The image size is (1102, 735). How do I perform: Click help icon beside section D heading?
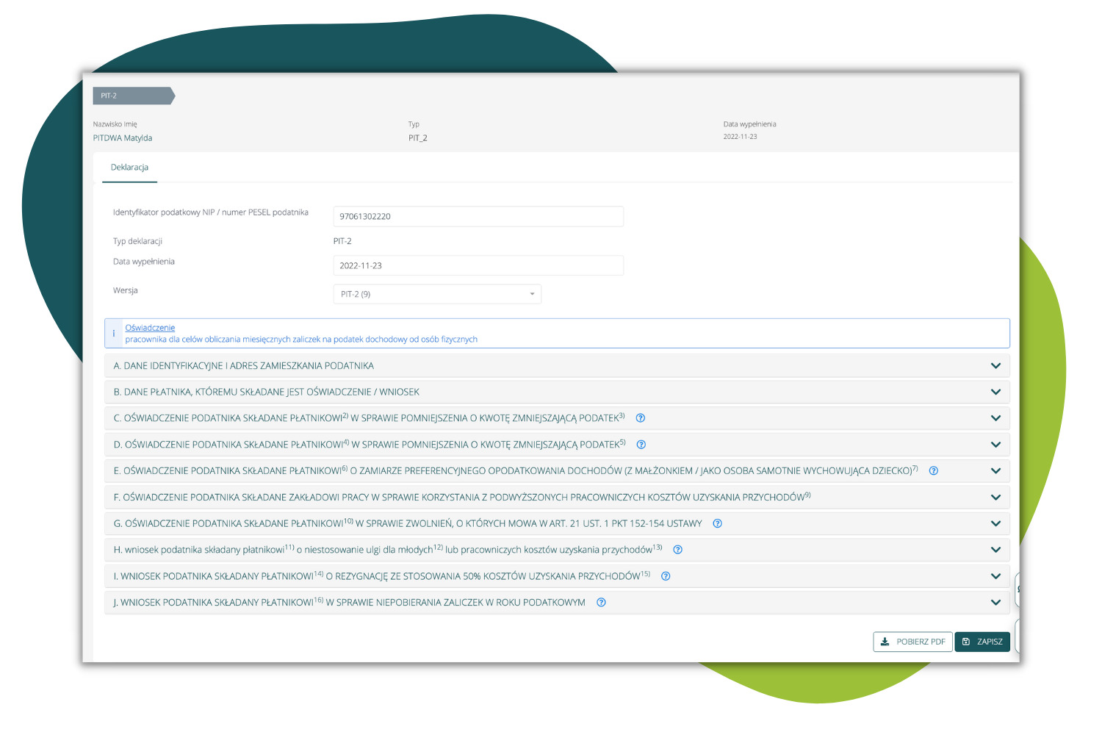click(641, 445)
